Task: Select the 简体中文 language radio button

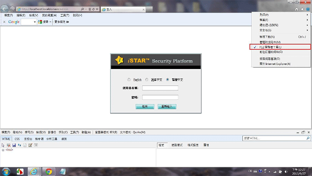Action: [147, 79]
